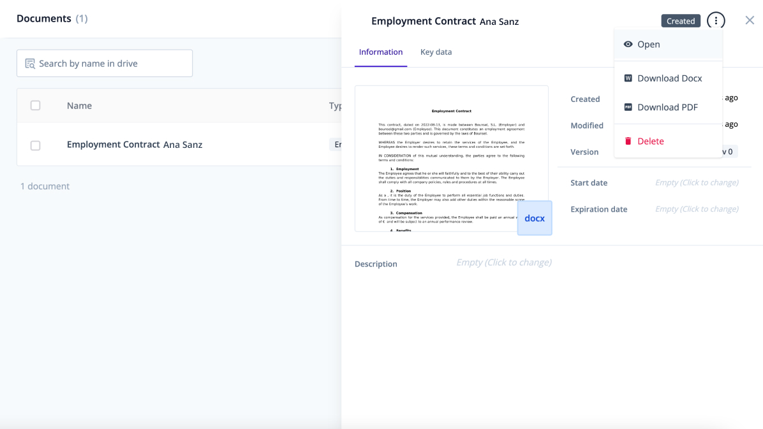Screen dimensions: 763x429
Task: Choose Open from the context menu
Action: tap(649, 44)
